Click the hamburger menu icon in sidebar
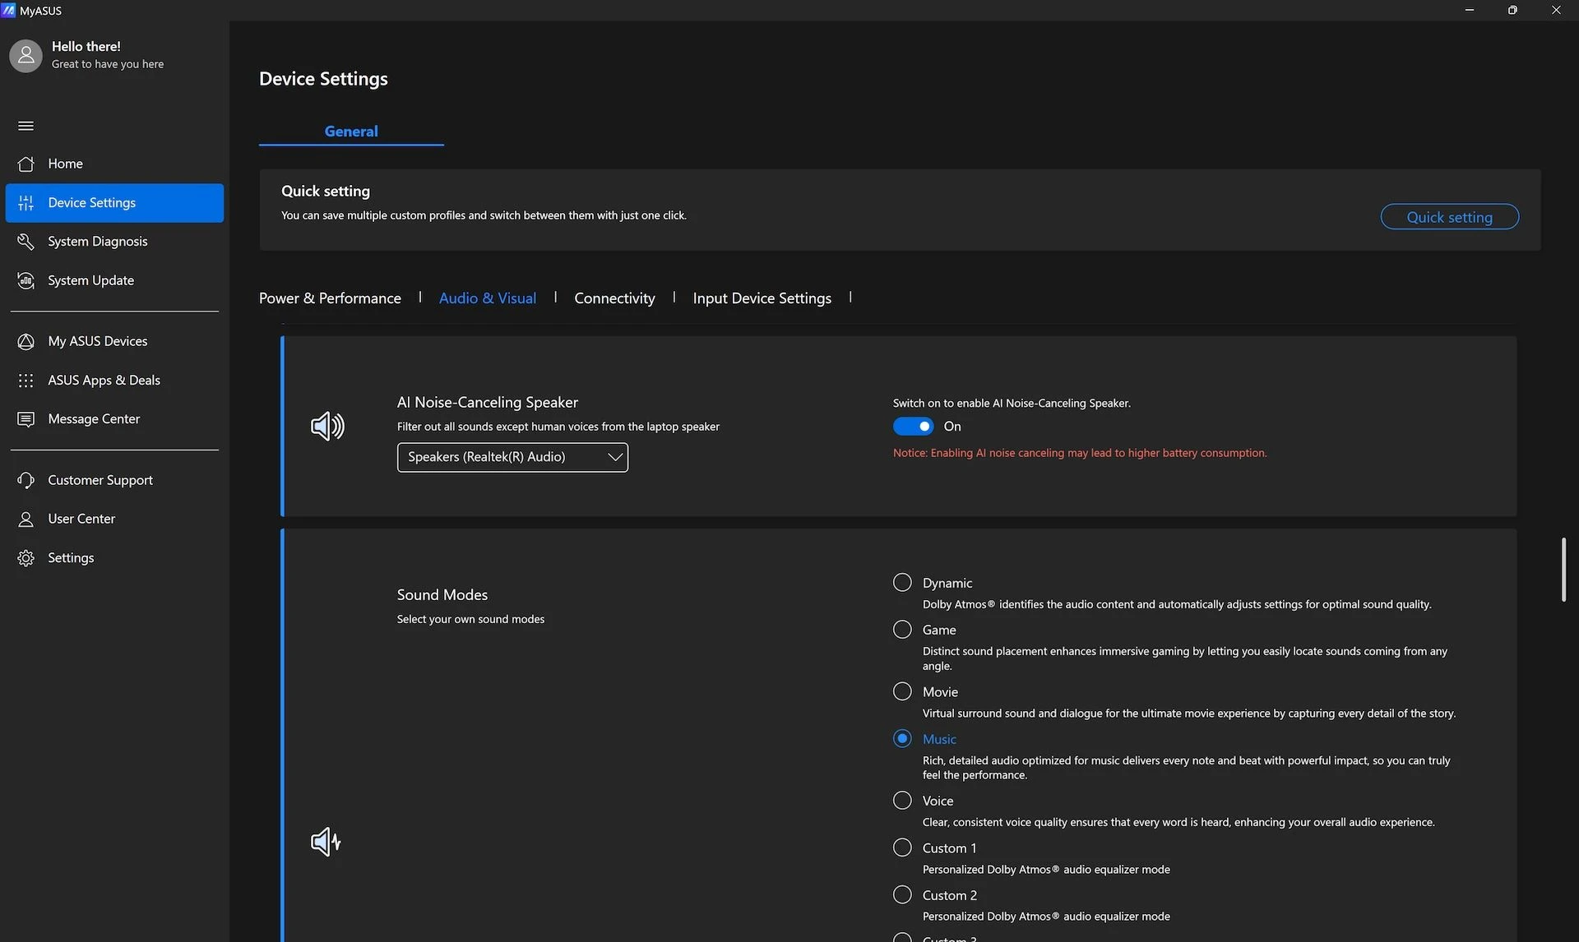The height and width of the screenshot is (942, 1579). click(25, 126)
